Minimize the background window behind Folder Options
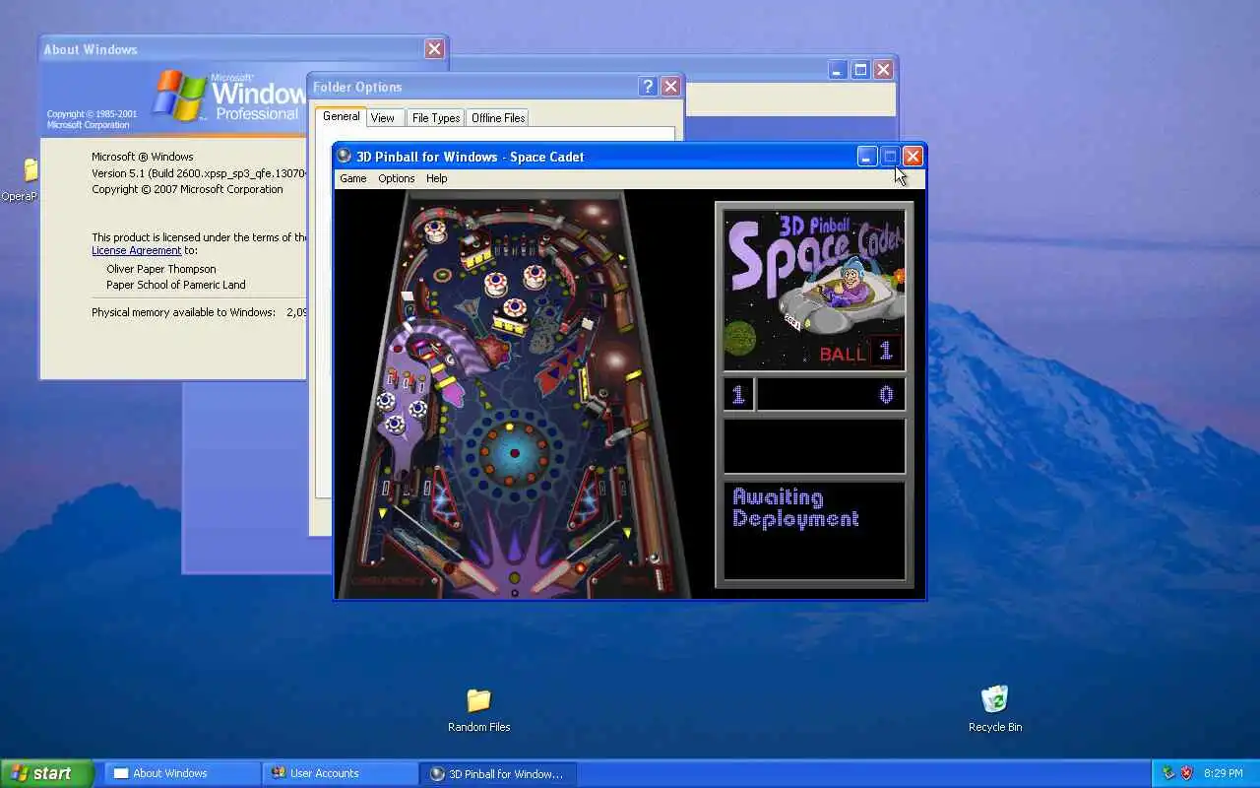Viewport: 1260px width, 788px height. [x=838, y=70]
